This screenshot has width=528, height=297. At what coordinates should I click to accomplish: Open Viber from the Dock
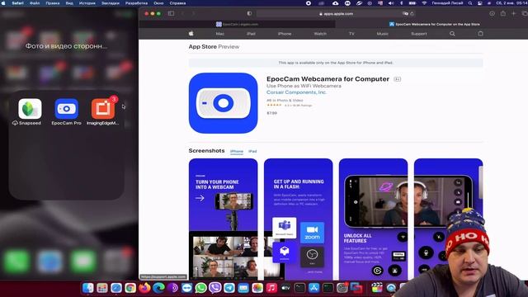214,288
